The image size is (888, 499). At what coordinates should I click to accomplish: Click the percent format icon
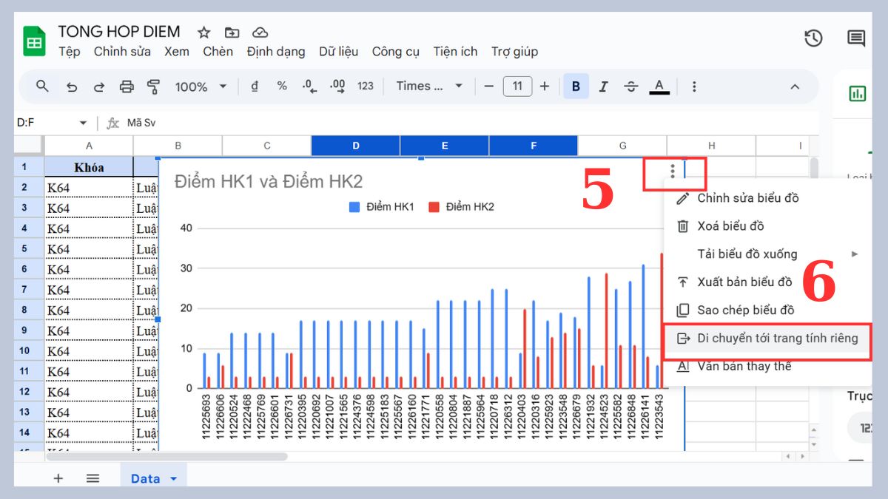(x=281, y=86)
